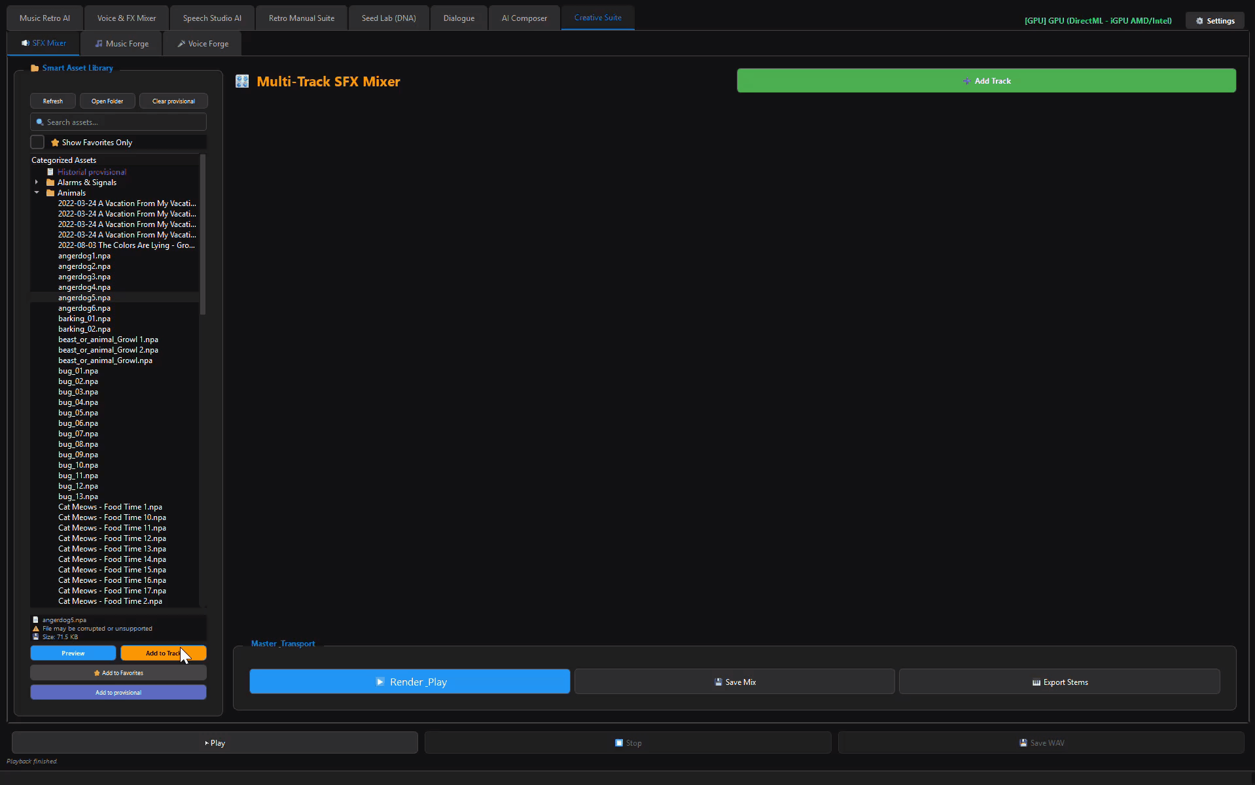Open the Voice Forge sub-tab
1255x785 pixels.
tap(203, 44)
